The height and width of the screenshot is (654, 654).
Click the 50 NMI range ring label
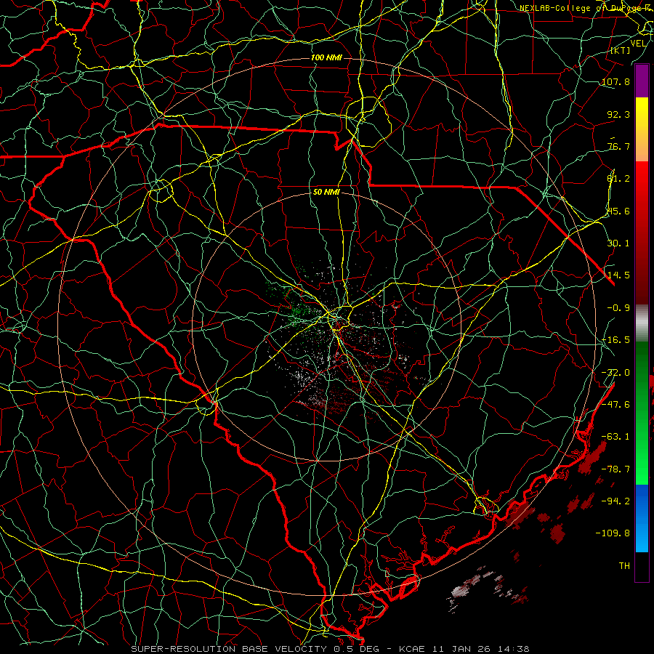coord(326,193)
